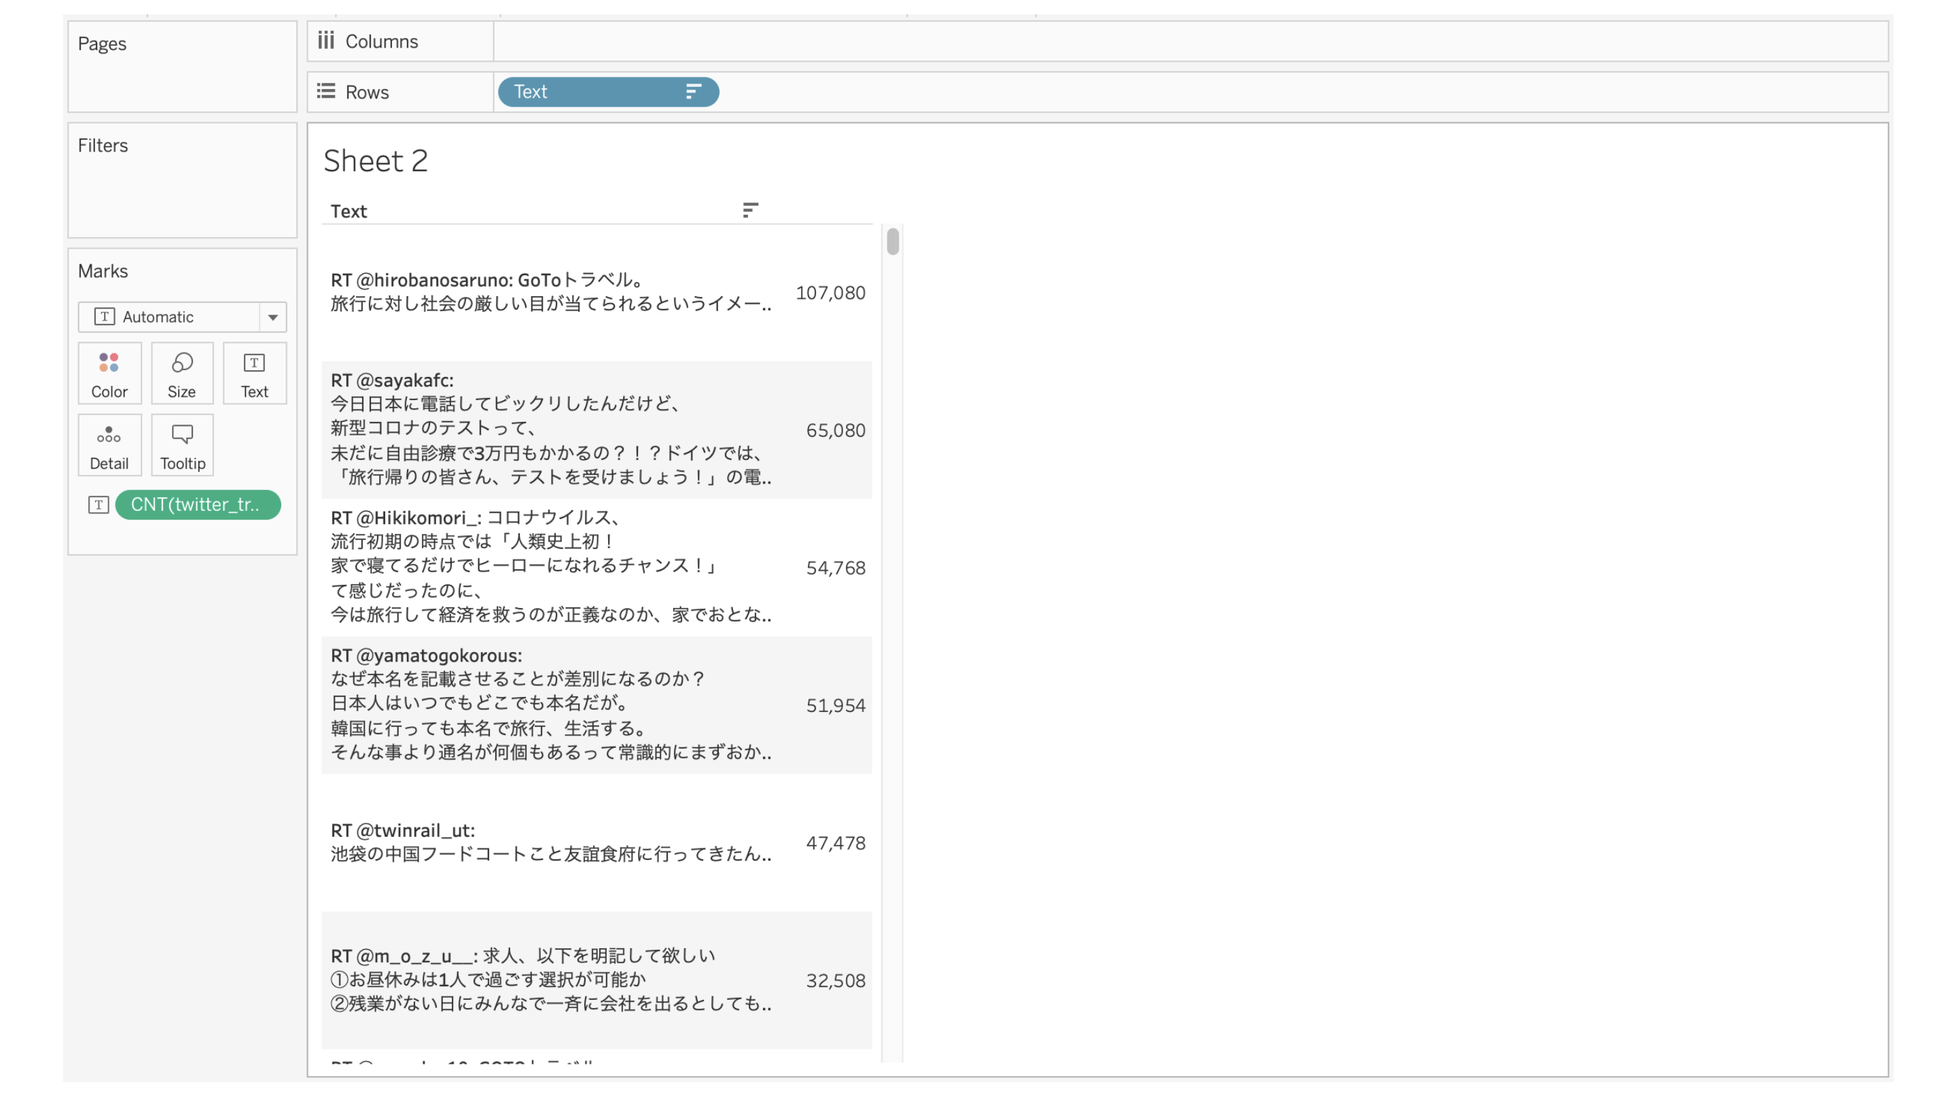
Task: Open the Text marks card
Action: click(254, 373)
